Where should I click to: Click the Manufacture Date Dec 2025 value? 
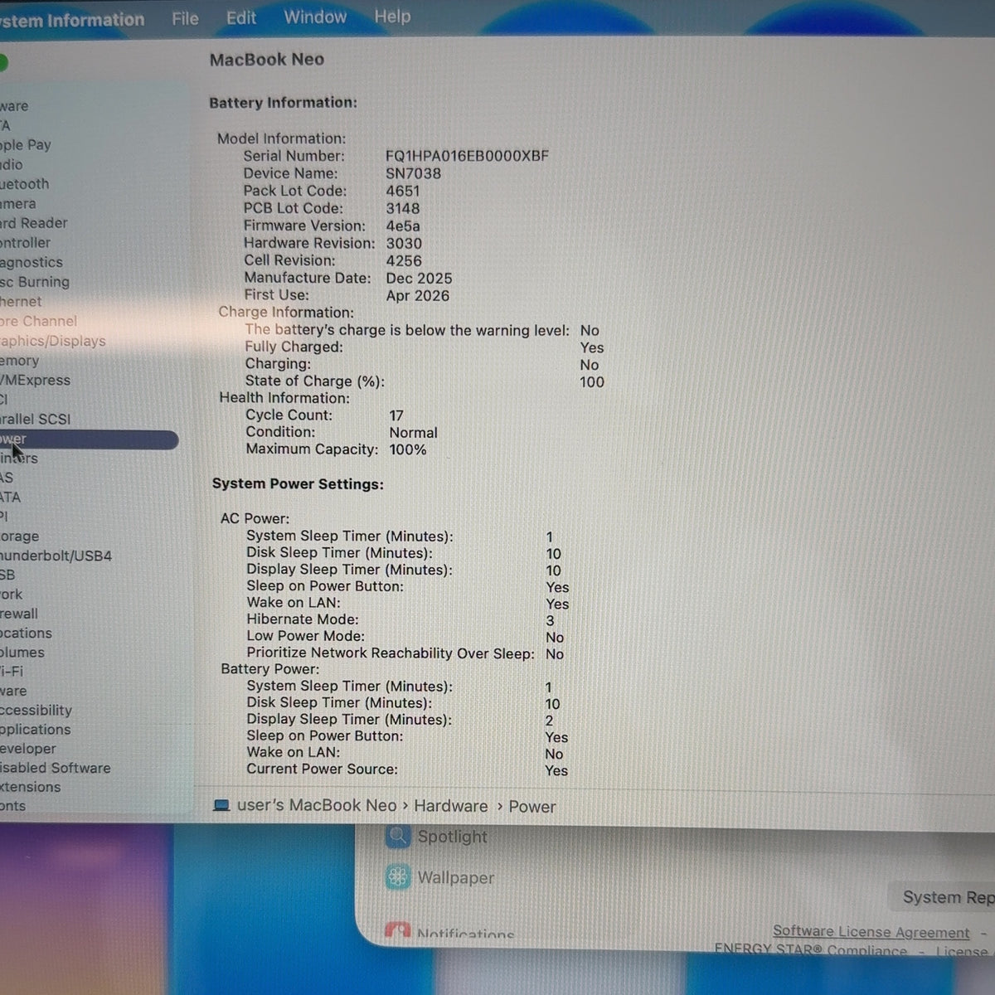tap(419, 279)
